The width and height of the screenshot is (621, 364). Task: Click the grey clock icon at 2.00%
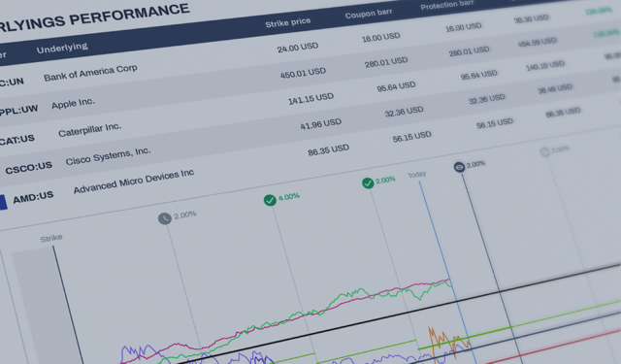point(165,218)
